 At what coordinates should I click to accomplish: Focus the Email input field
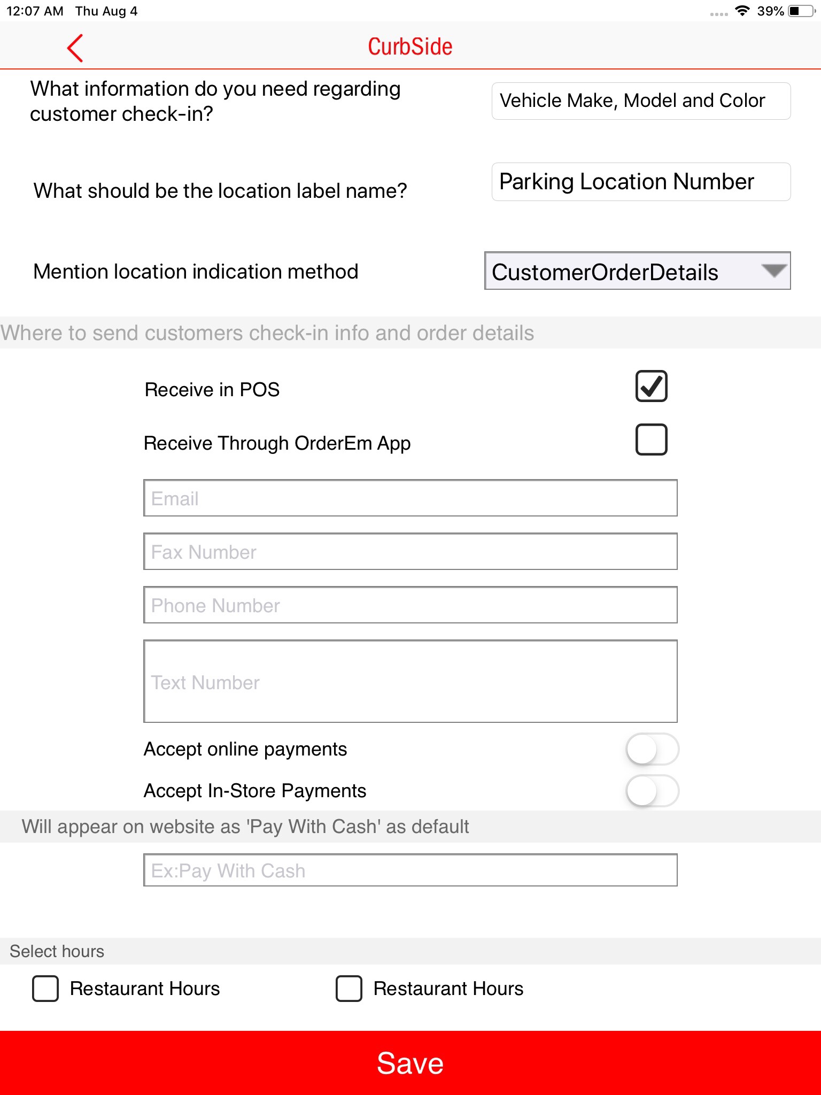coord(410,498)
